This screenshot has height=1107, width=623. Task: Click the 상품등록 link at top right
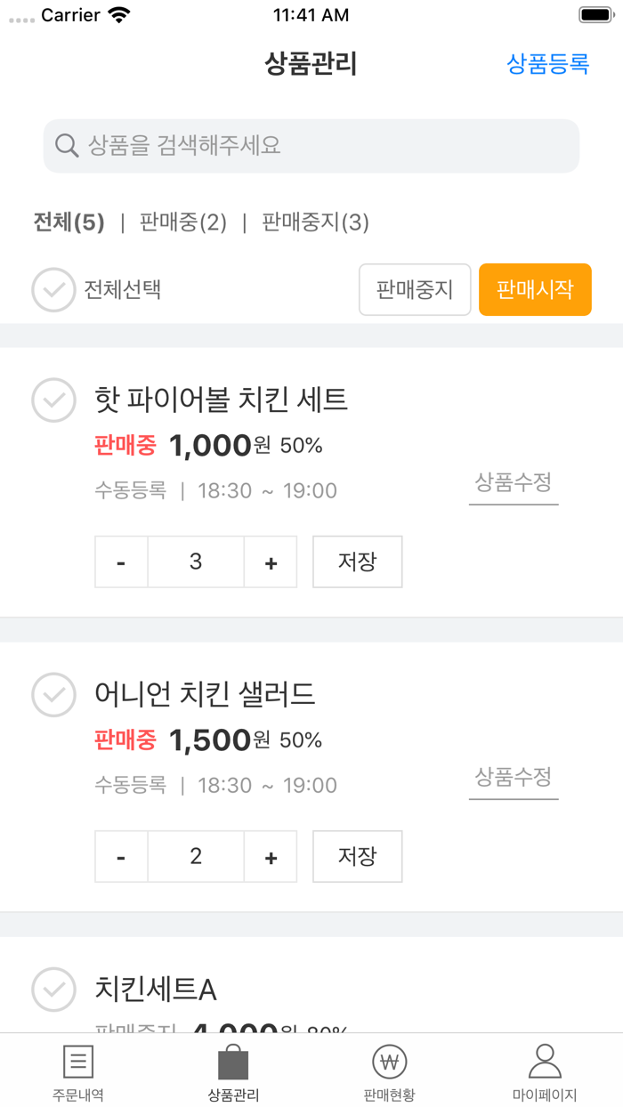pos(546,64)
